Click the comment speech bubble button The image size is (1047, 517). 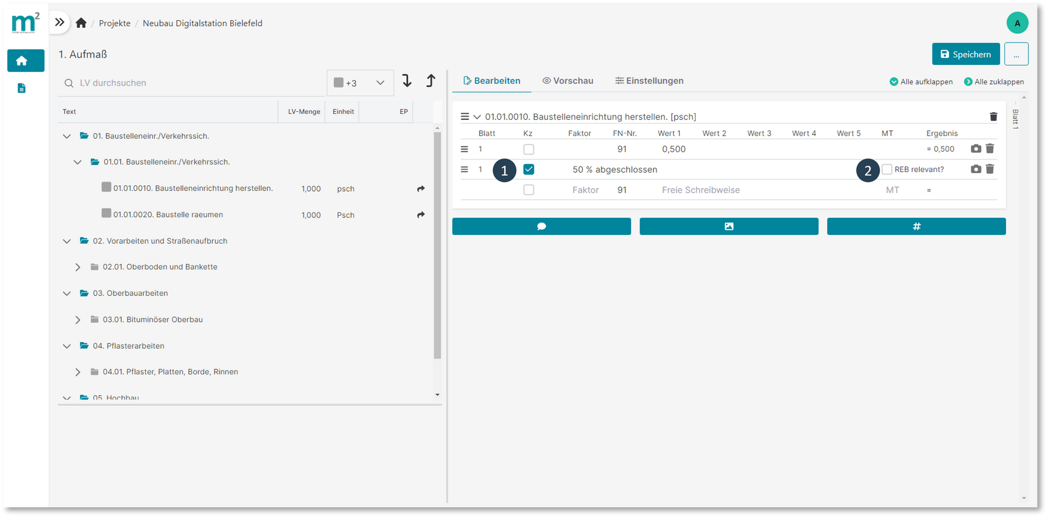(x=541, y=227)
